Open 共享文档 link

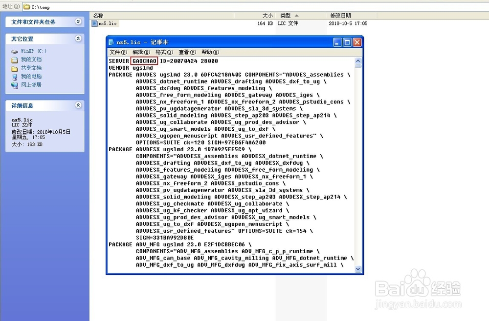[31, 68]
